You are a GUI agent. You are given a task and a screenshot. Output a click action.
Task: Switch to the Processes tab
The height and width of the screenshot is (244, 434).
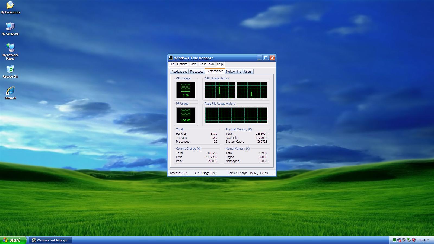point(197,72)
